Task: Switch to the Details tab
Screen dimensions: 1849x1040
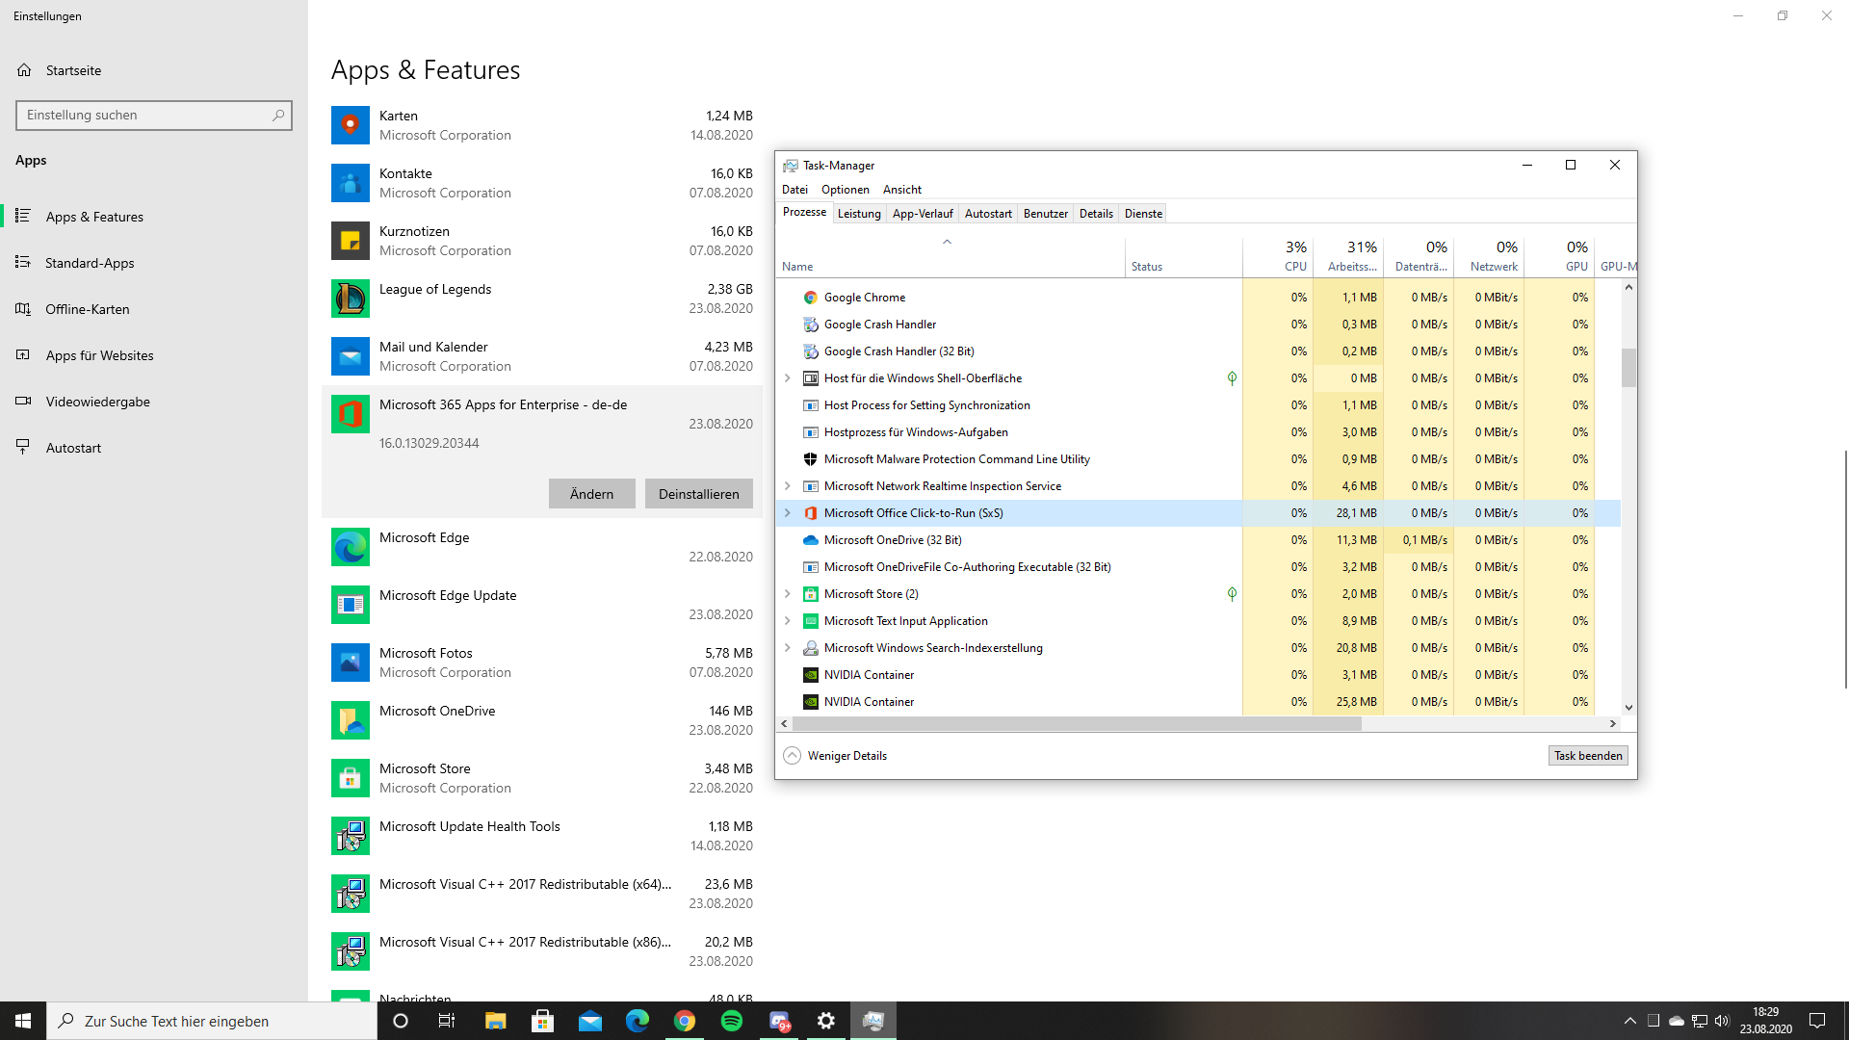Action: pyautogui.click(x=1096, y=214)
